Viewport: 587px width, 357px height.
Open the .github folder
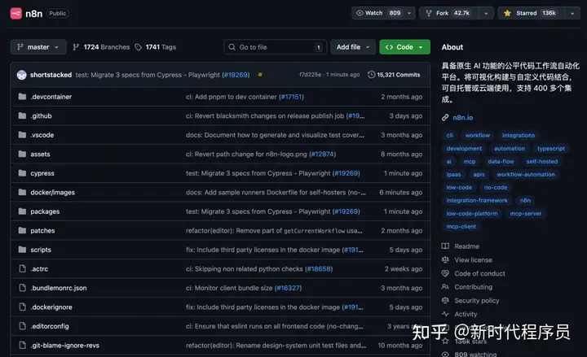(x=42, y=115)
